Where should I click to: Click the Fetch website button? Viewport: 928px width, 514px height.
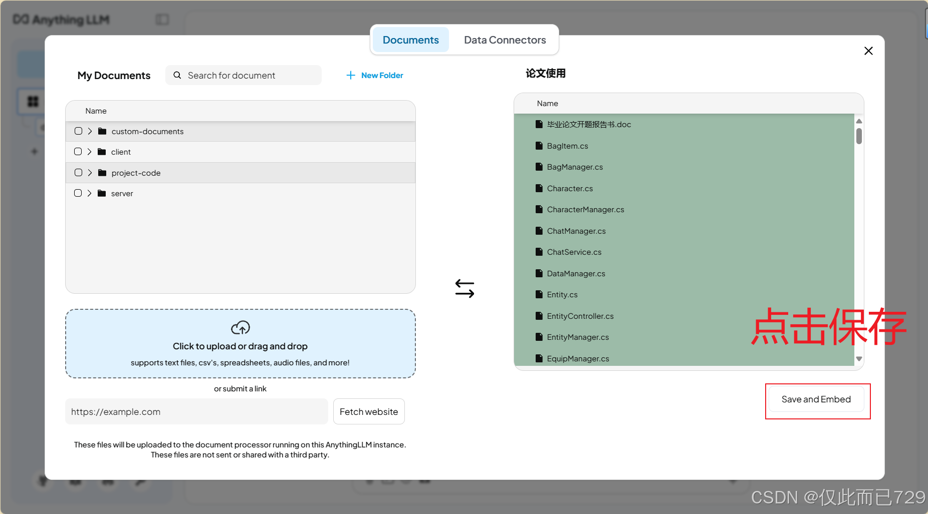click(x=369, y=411)
